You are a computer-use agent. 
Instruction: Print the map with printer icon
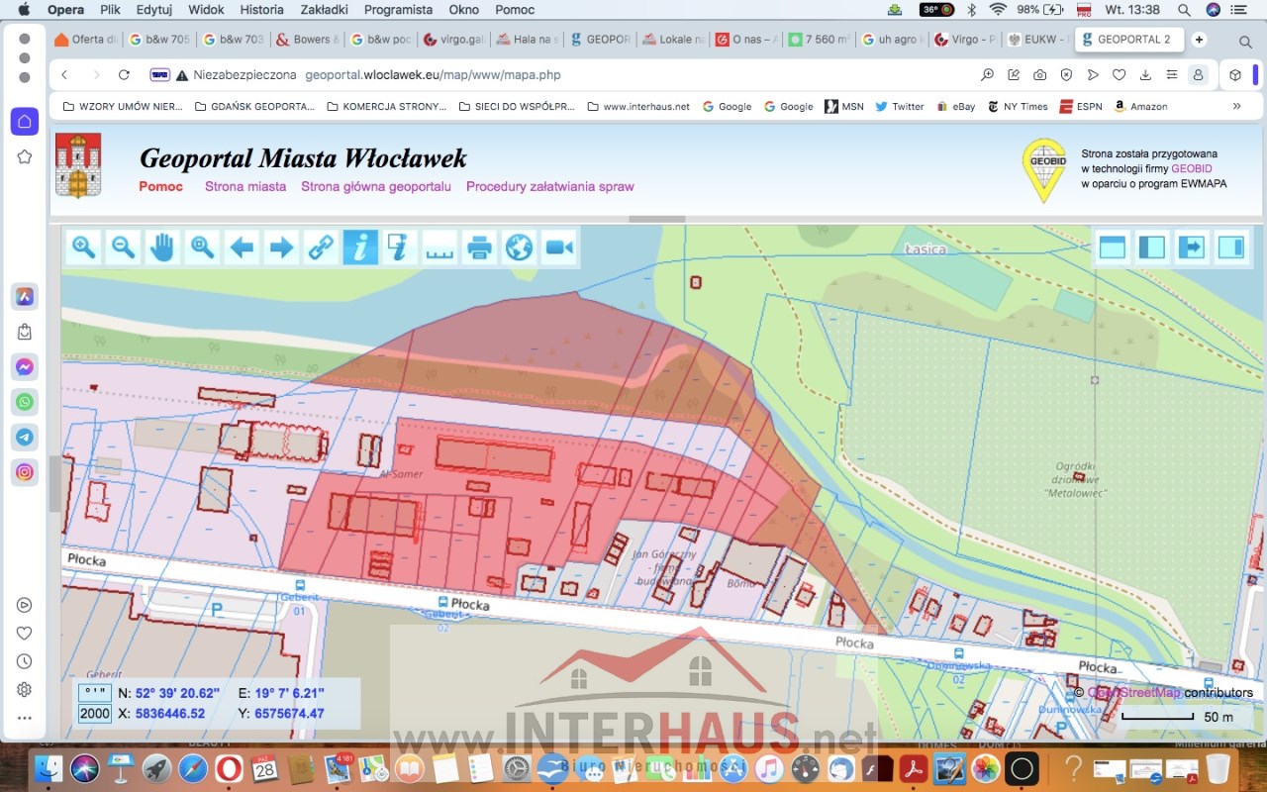tap(480, 247)
